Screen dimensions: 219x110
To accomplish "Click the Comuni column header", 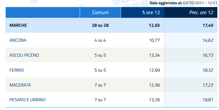I will (100, 12).
